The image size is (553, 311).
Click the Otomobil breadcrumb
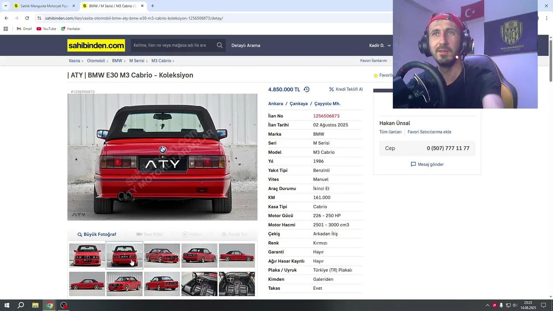point(96,61)
